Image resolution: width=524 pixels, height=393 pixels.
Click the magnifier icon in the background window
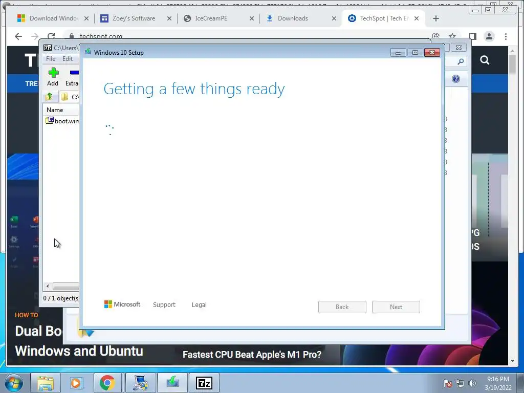point(461,61)
